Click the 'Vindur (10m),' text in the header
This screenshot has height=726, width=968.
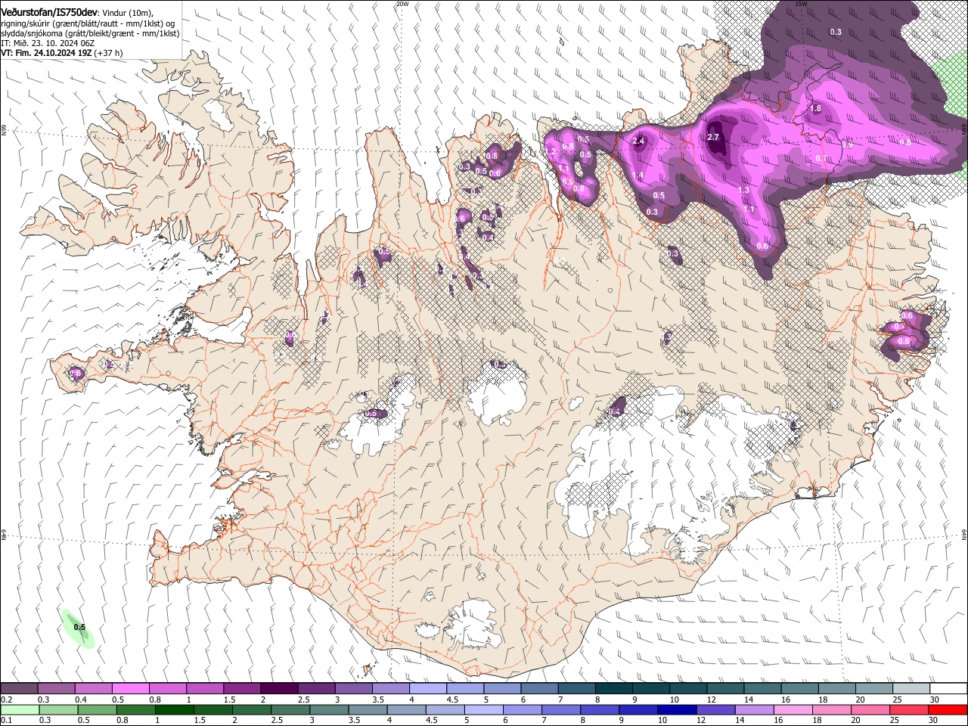coord(126,13)
